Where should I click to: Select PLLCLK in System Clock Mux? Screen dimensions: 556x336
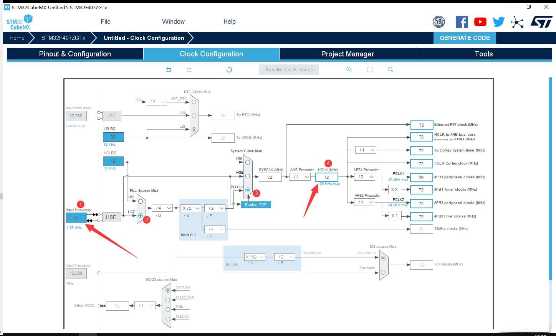(x=248, y=190)
